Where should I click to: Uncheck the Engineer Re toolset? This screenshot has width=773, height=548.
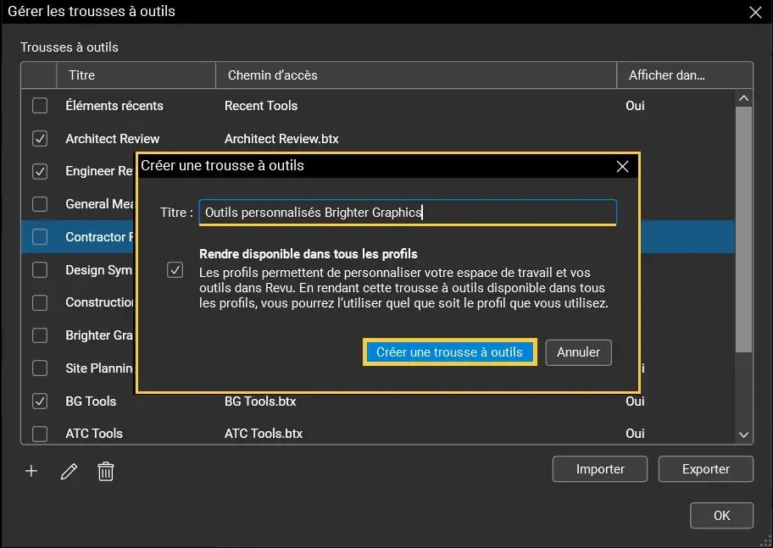point(38,171)
